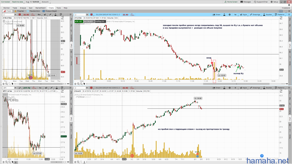Zoom out on the top-right chart

tap(81, 84)
